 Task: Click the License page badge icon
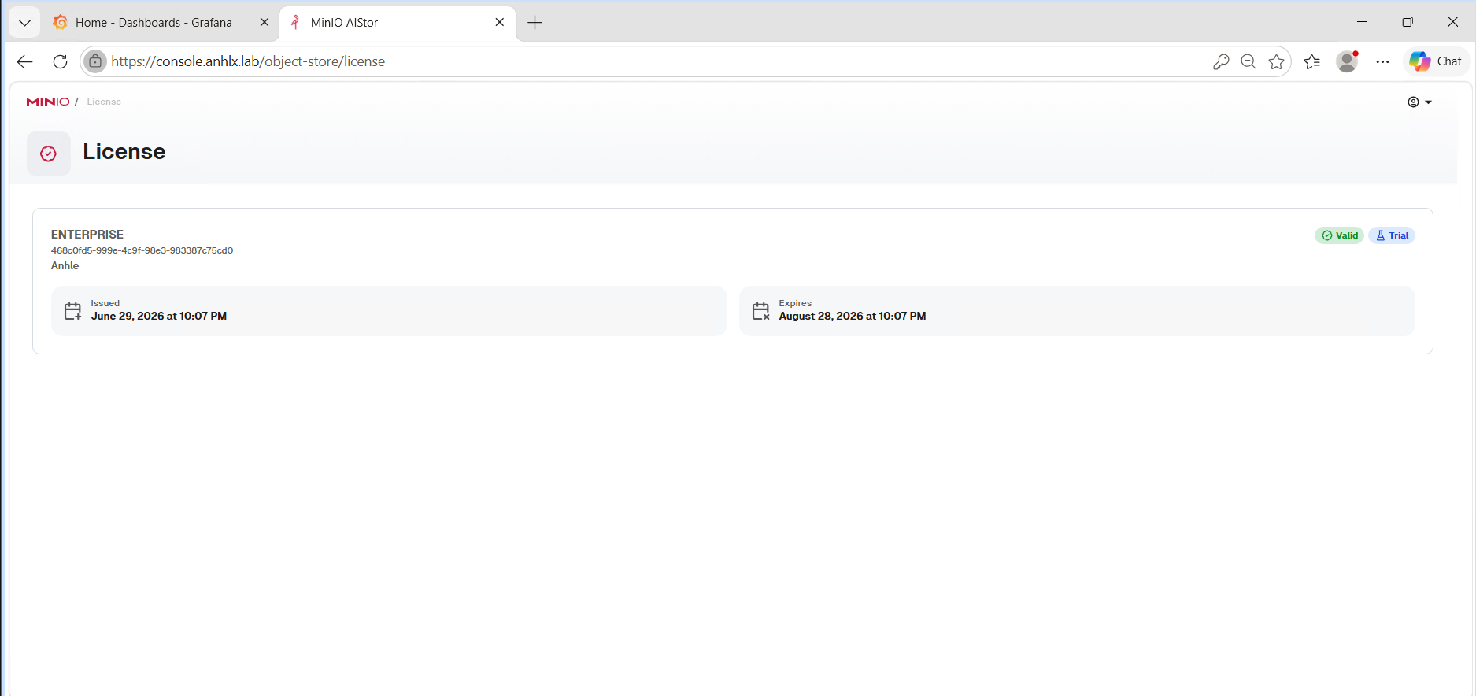[x=49, y=153]
